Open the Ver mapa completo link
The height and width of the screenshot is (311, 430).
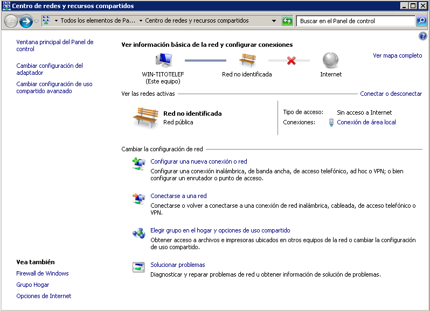point(397,55)
